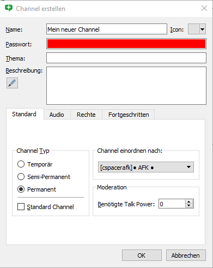The image size is (213, 268).
Task: Open the description editor pencil icon
Action: 12,83
